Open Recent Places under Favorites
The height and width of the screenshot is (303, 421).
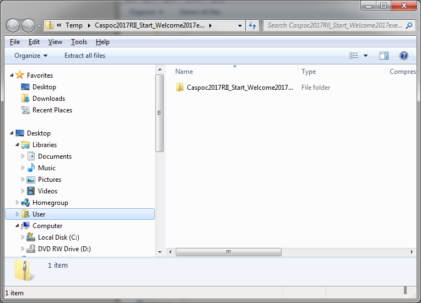click(x=52, y=110)
